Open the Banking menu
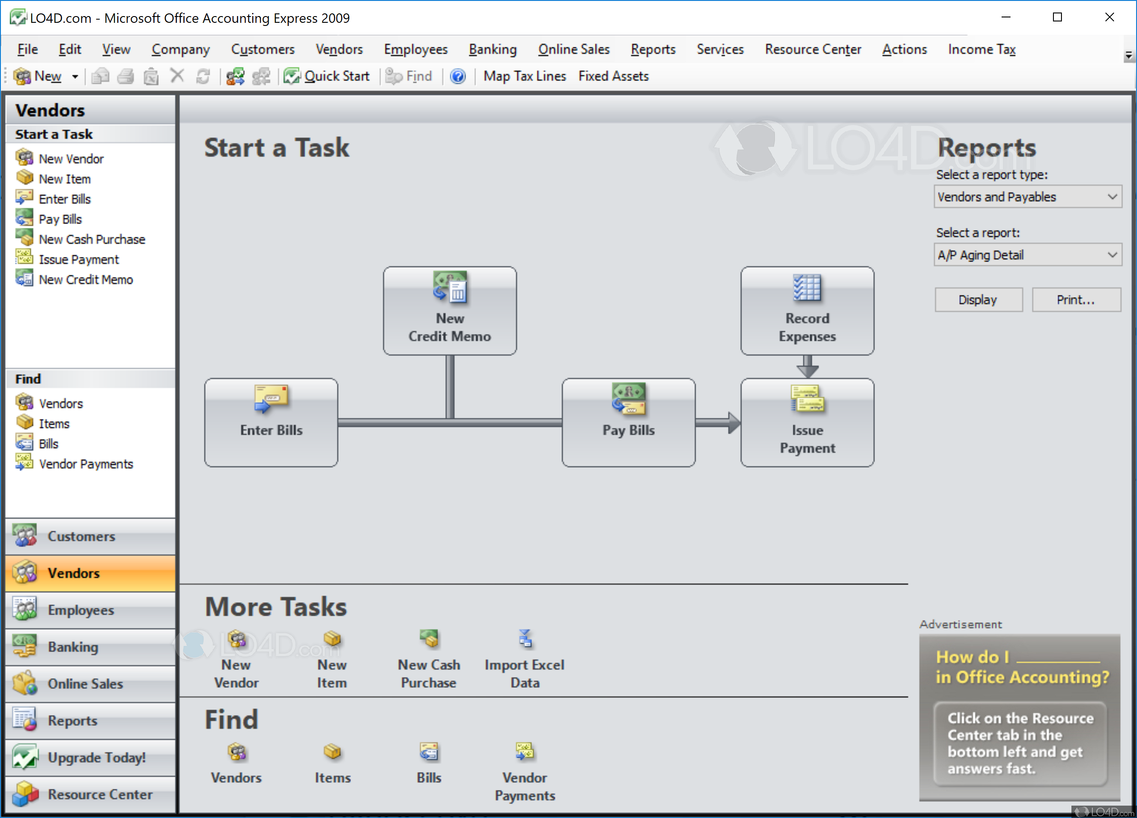This screenshot has height=818, width=1137. point(493,49)
